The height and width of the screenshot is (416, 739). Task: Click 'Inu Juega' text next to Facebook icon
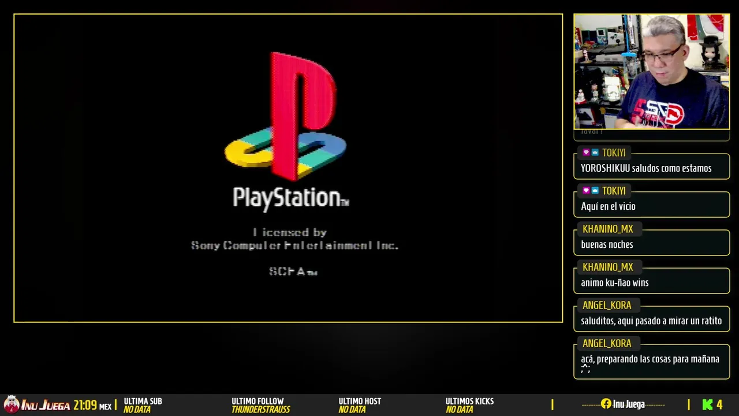click(x=629, y=404)
